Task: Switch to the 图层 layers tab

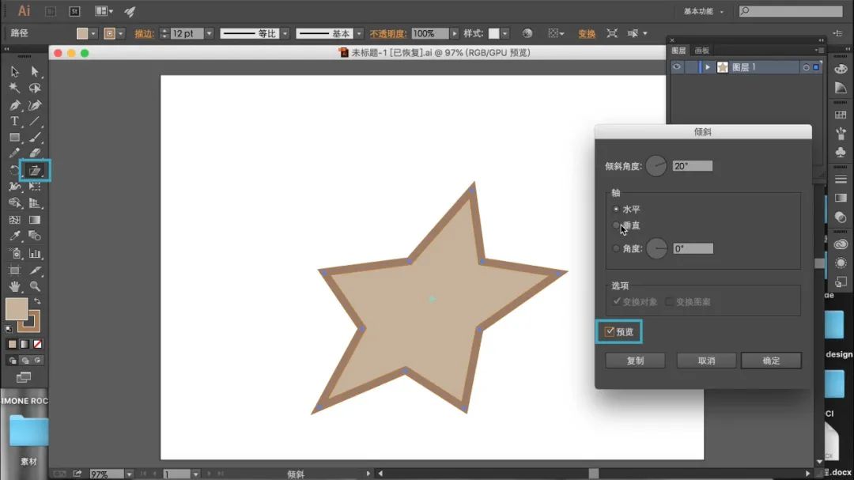Action: (x=678, y=51)
